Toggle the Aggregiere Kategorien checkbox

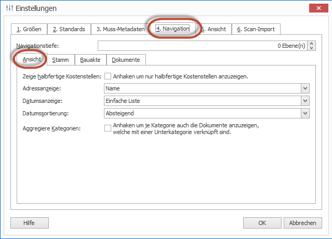coord(108,128)
